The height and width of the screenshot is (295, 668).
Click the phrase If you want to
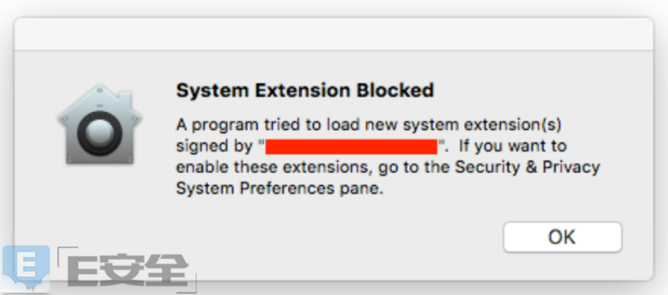tap(513, 146)
